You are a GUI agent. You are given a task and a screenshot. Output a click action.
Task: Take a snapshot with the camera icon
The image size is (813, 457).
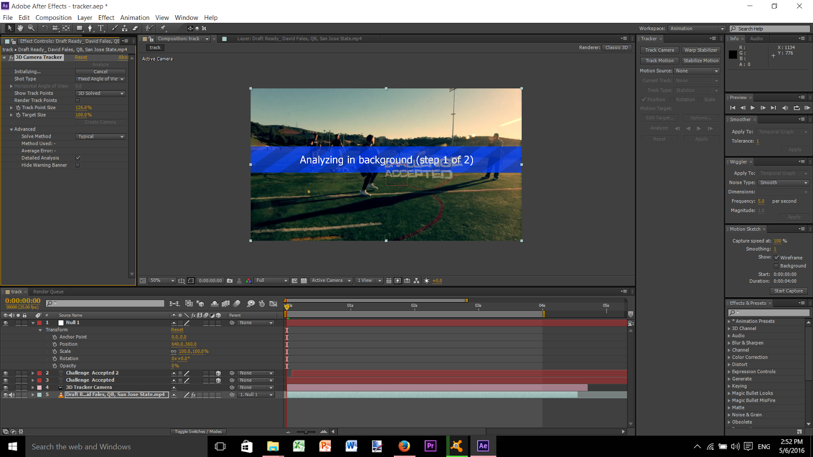230,281
